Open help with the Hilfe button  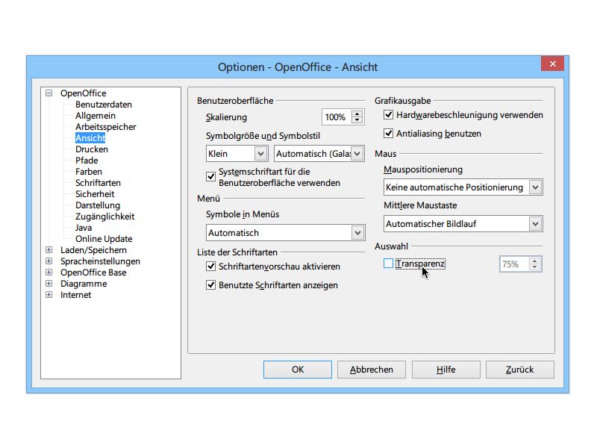[x=446, y=370]
